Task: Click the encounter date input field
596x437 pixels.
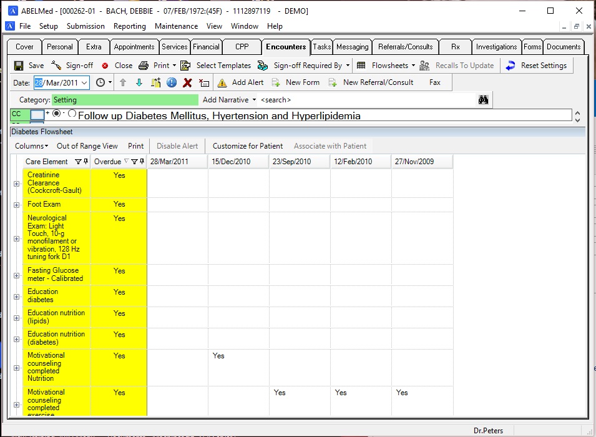Action: [59, 82]
